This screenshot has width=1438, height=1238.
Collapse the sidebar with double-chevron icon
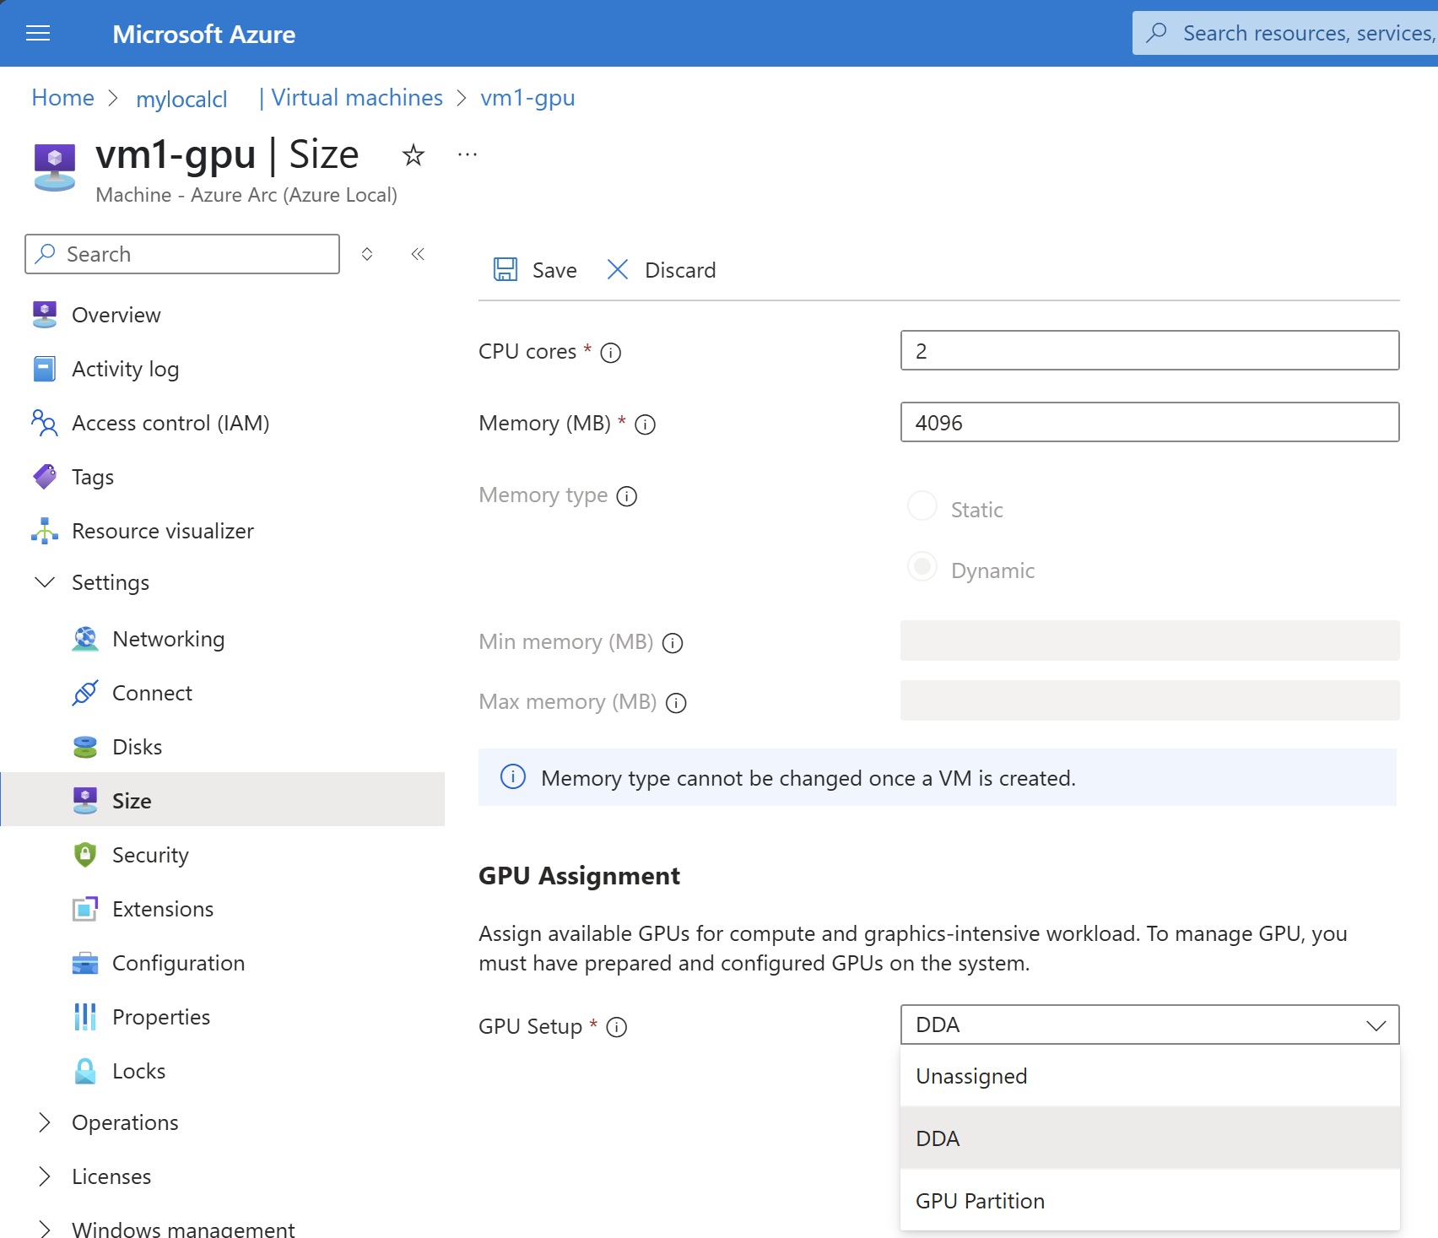[x=418, y=254]
